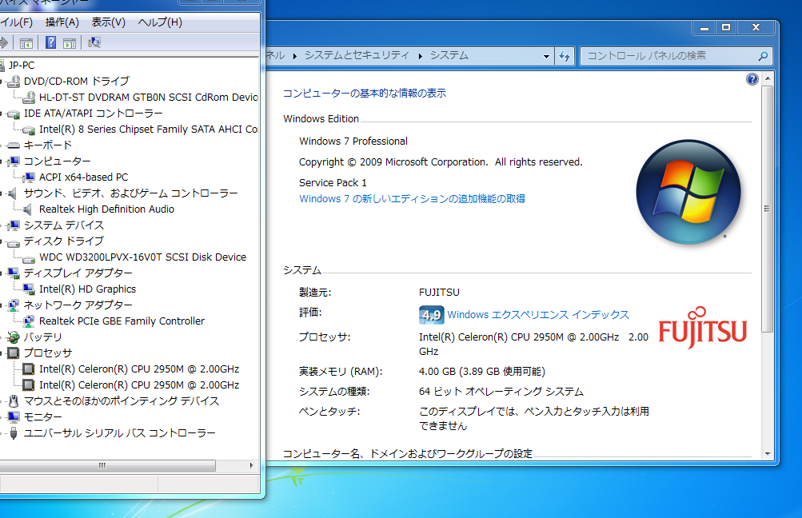Click the Realtek High Definition Audio speaker icon
This screenshot has height=518, width=802.
coord(28,209)
